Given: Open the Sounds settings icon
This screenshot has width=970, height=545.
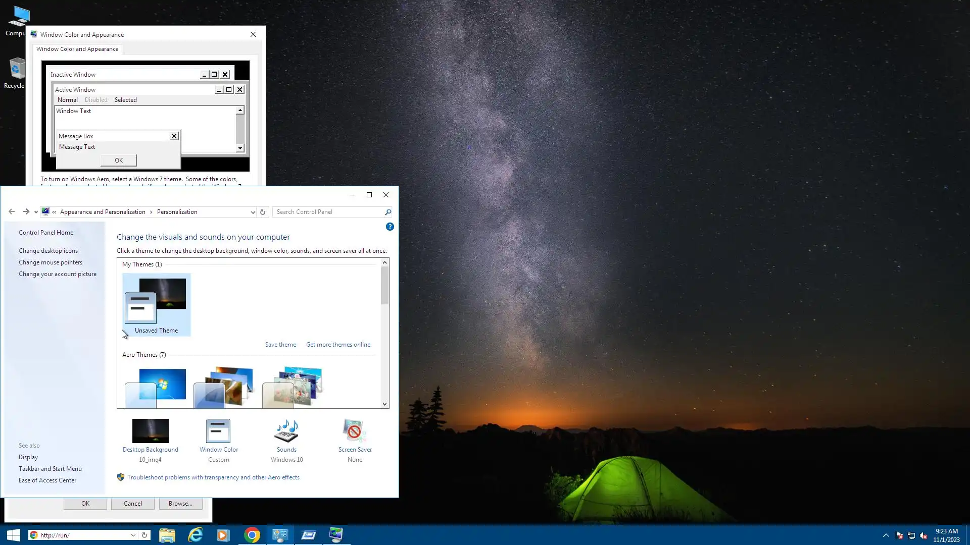Looking at the screenshot, I should pyautogui.click(x=286, y=431).
